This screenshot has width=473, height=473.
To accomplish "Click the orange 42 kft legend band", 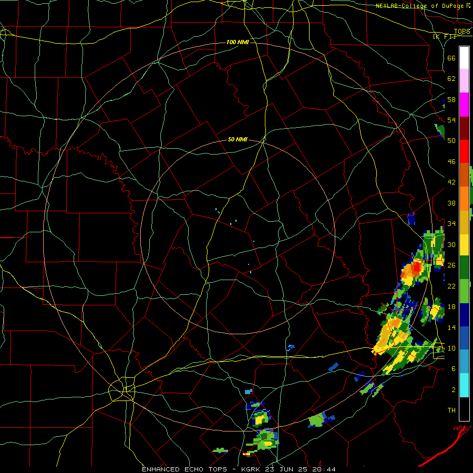I will click(464, 199).
